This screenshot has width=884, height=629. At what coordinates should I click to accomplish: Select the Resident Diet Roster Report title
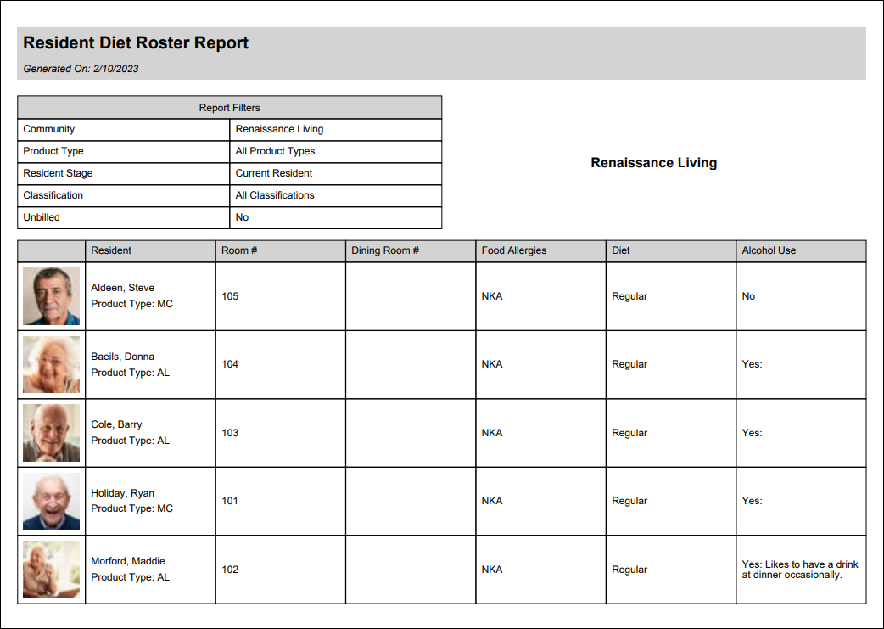[136, 43]
